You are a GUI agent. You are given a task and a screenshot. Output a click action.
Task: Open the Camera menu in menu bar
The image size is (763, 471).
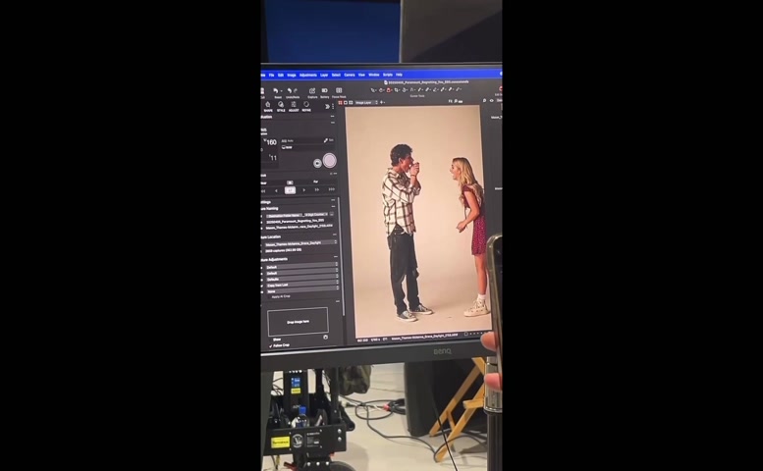coord(349,75)
